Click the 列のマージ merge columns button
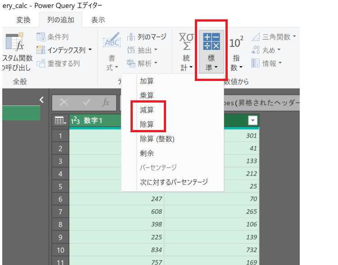The image size is (338, 265). (x=147, y=37)
